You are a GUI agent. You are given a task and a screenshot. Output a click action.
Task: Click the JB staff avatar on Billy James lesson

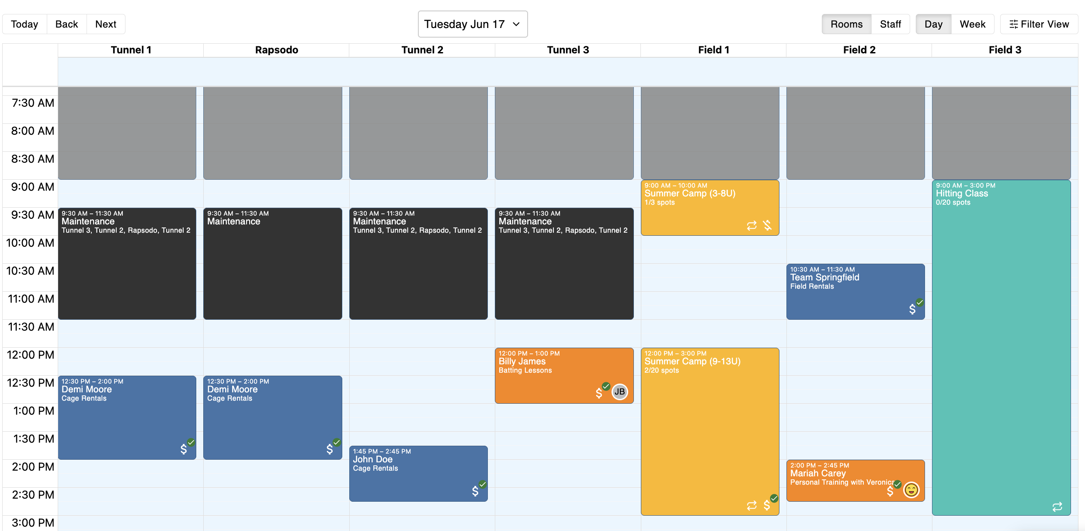pos(619,391)
